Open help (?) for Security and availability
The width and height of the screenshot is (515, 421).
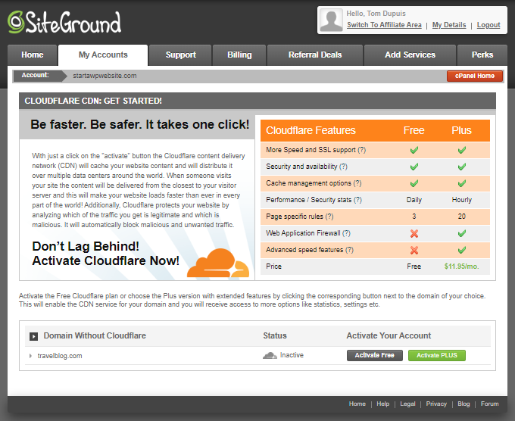(x=343, y=167)
